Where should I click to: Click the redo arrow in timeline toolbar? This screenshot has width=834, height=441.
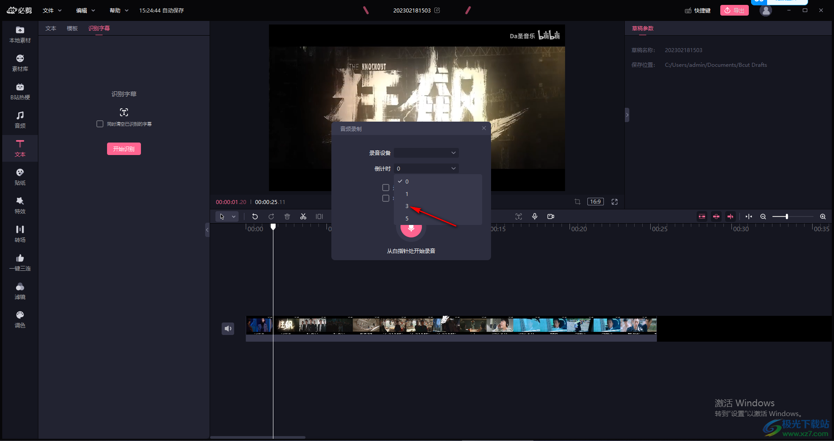coord(271,216)
